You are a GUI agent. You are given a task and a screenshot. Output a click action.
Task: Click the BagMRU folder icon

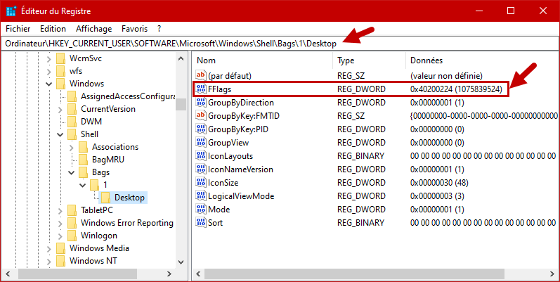point(84,160)
